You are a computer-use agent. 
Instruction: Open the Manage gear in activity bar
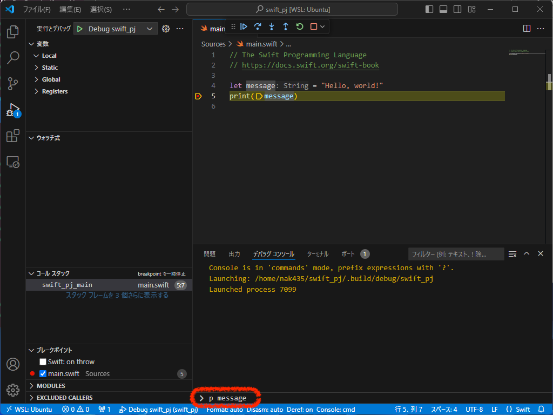[13, 390]
